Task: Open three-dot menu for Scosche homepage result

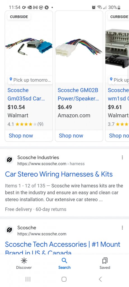Action: click(122, 228)
